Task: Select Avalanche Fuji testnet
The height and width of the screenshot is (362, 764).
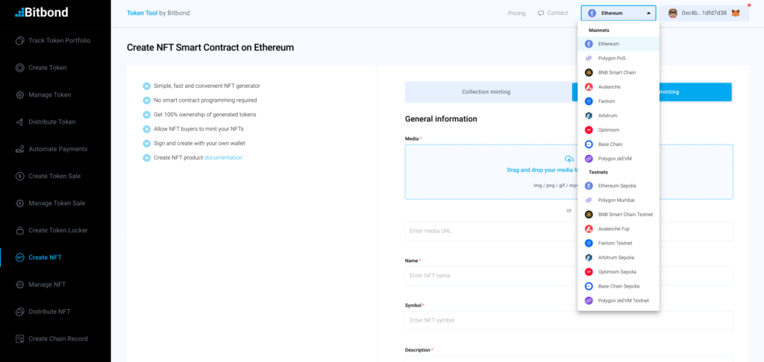Action: 619,229
